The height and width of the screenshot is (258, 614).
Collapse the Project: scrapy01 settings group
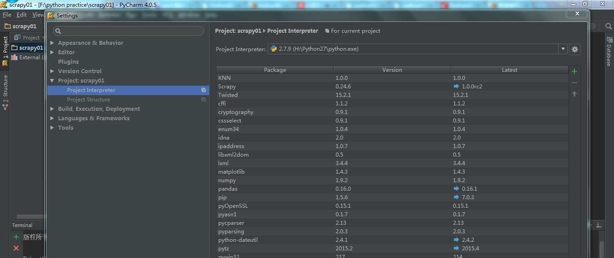(x=52, y=81)
